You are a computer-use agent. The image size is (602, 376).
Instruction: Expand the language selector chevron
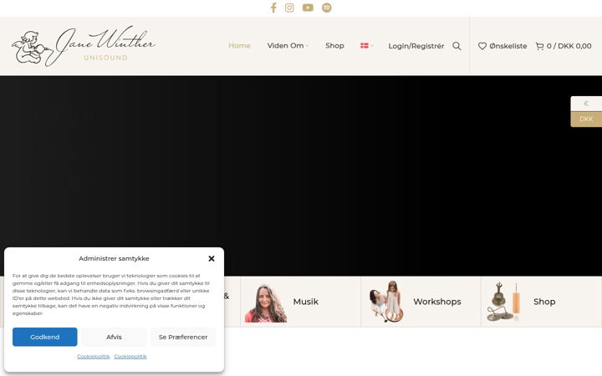tap(371, 46)
